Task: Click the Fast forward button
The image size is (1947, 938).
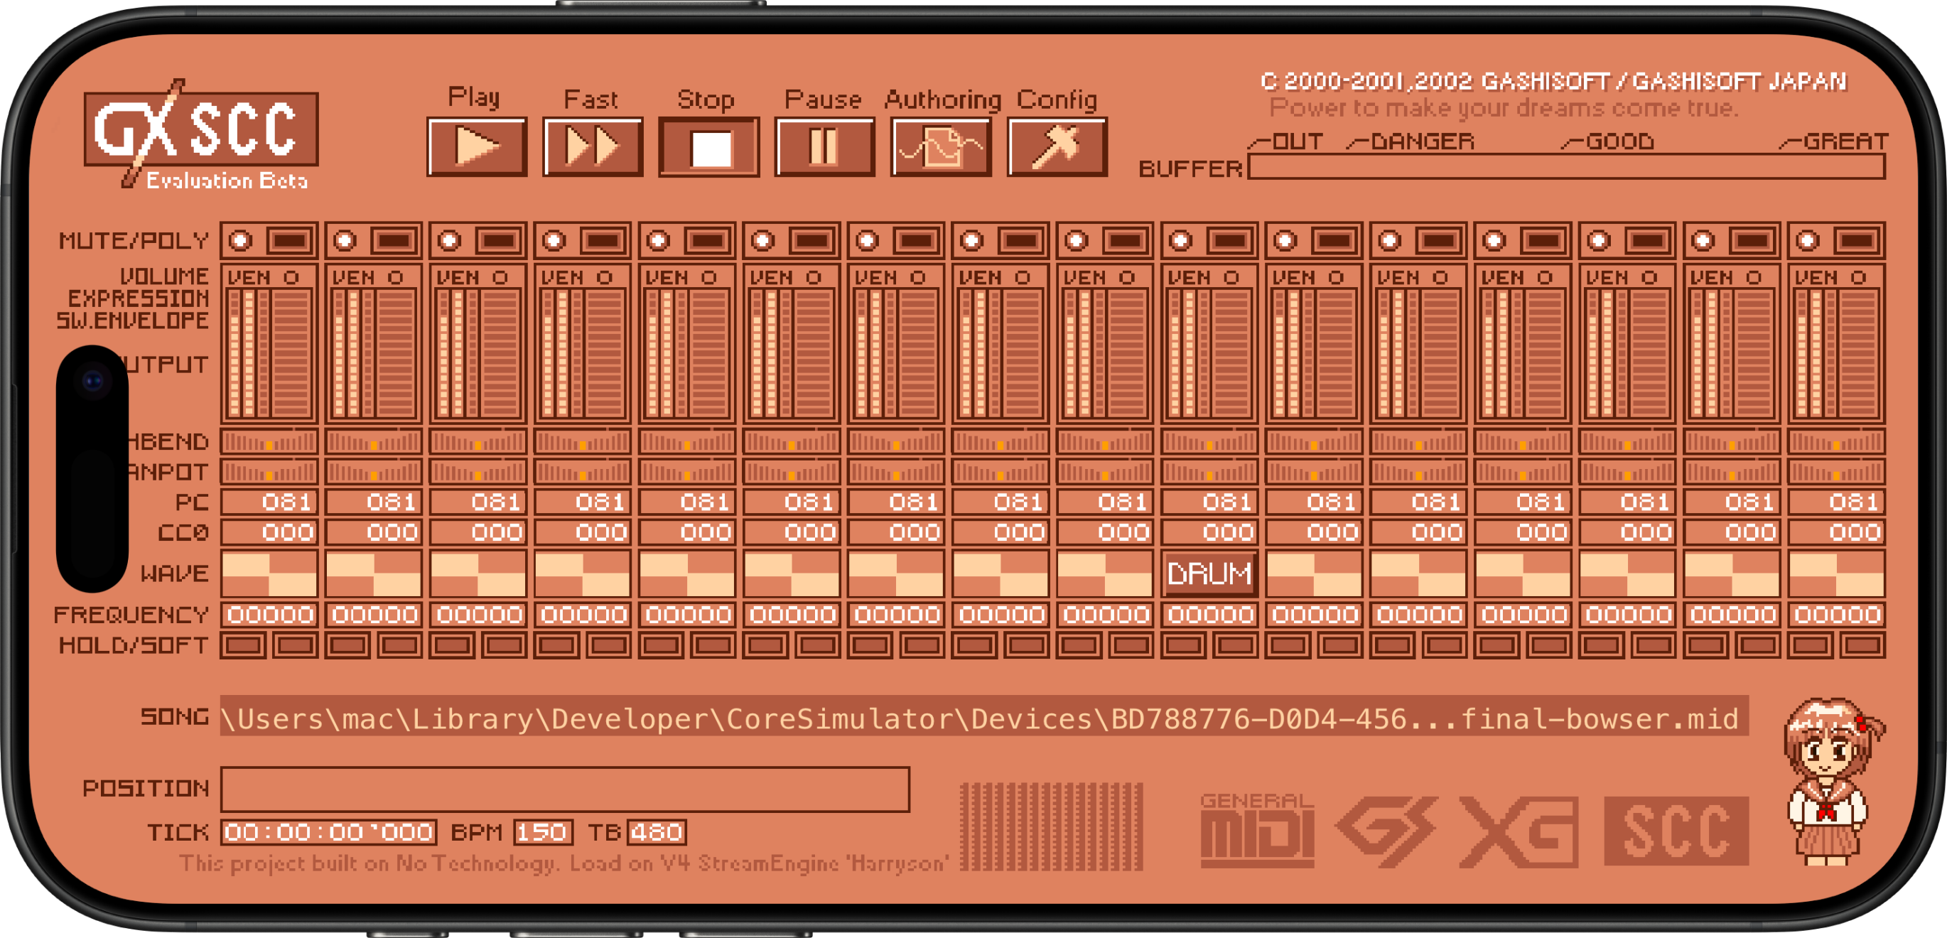Action: 593,146
